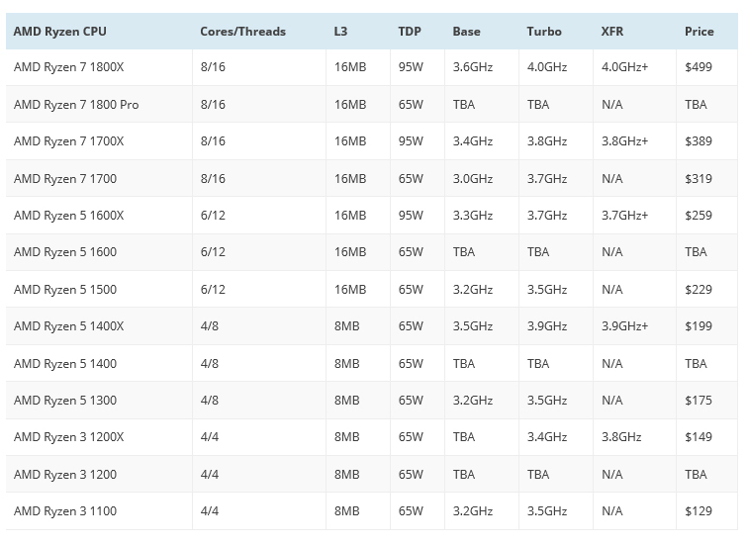
Task: Click the AMD Ryzen 7 1800X cell
Action: [69, 67]
